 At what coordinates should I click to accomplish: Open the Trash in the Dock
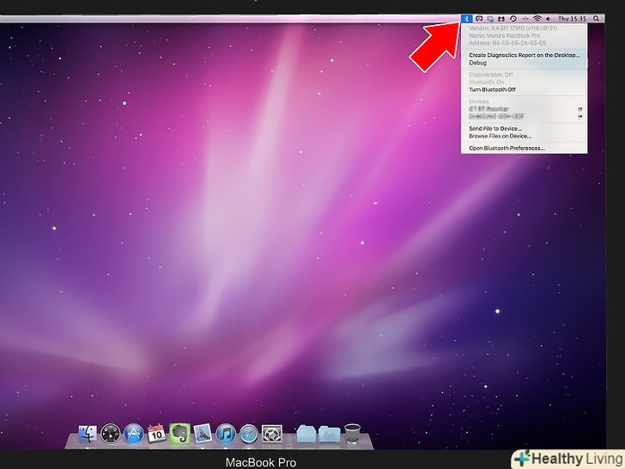click(352, 433)
